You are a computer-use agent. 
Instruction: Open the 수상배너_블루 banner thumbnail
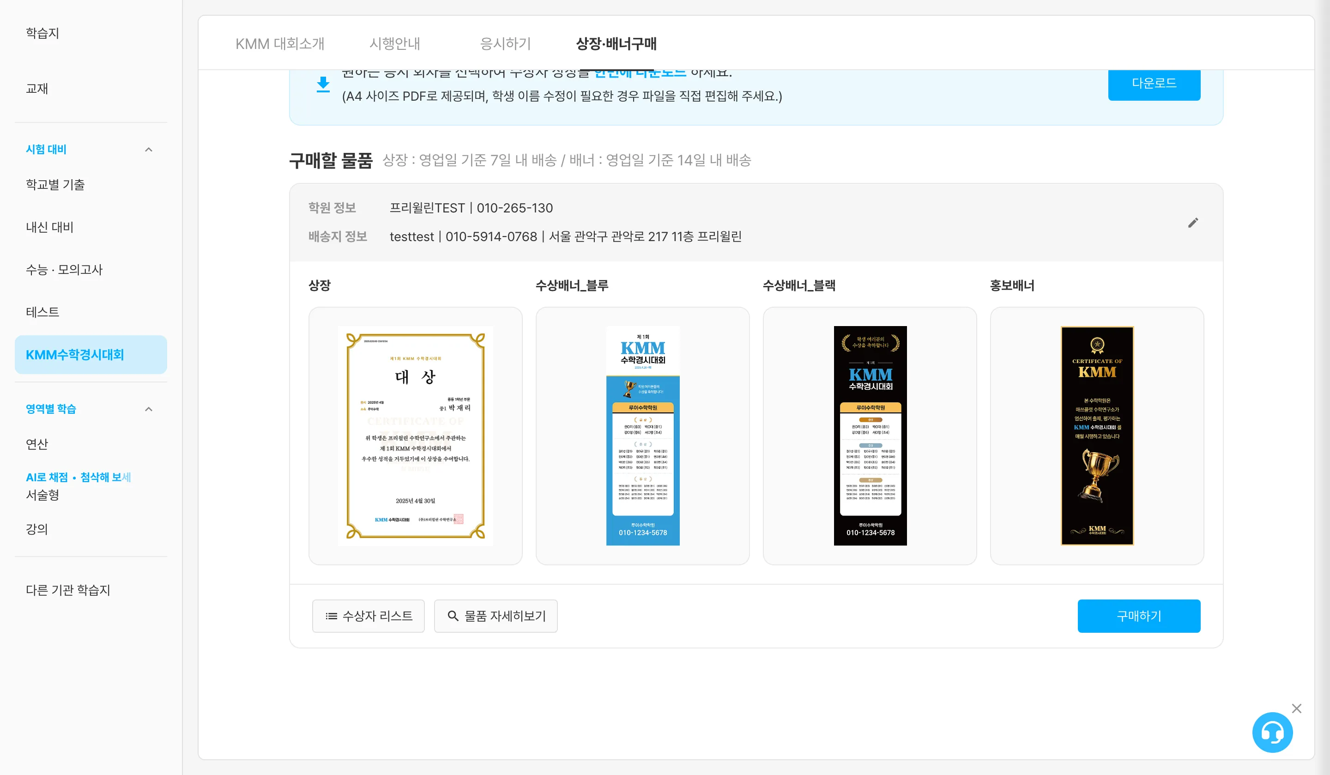642,436
